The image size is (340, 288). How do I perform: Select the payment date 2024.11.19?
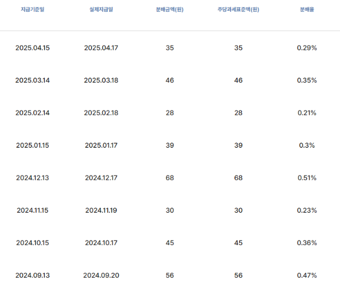coord(101,210)
